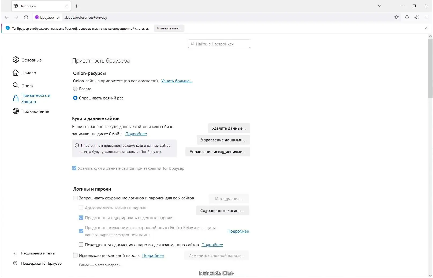The height and width of the screenshot is (278, 433).
Task: Open the application hamburger menu
Action: tap(426, 17)
